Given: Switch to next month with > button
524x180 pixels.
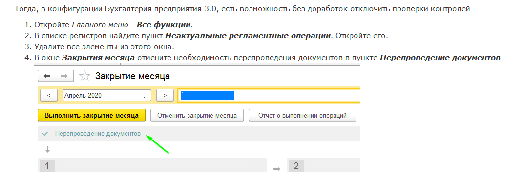Looking at the screenshot, I should pos(165,95).
